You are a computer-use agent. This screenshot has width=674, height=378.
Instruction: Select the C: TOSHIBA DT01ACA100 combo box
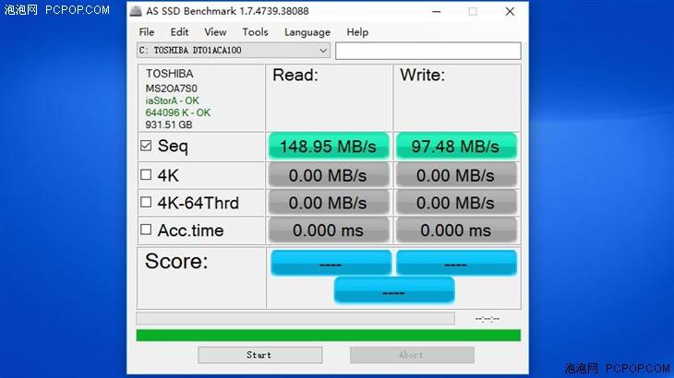[234, 51]
